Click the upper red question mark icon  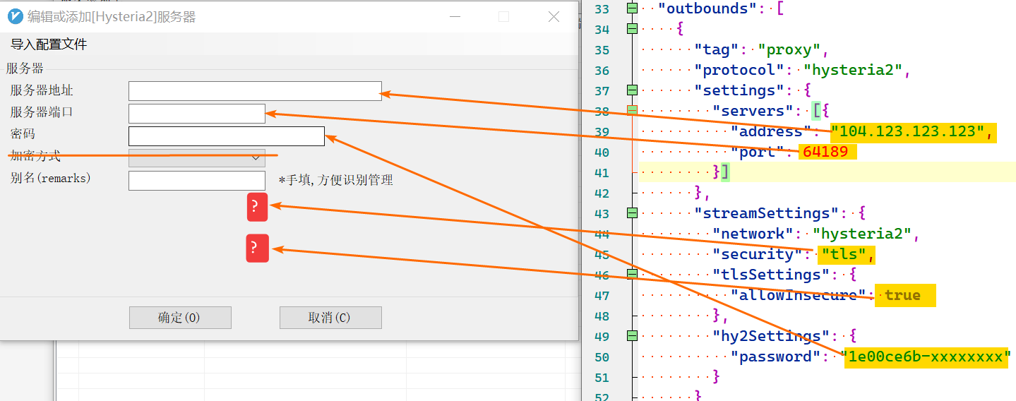point(257,207)
